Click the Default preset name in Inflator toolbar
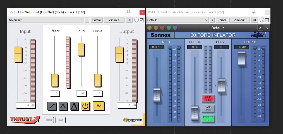The image size is (283, 134). (x=218, y=28)
